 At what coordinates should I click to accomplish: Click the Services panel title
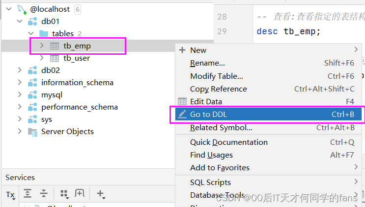point(20,178)
